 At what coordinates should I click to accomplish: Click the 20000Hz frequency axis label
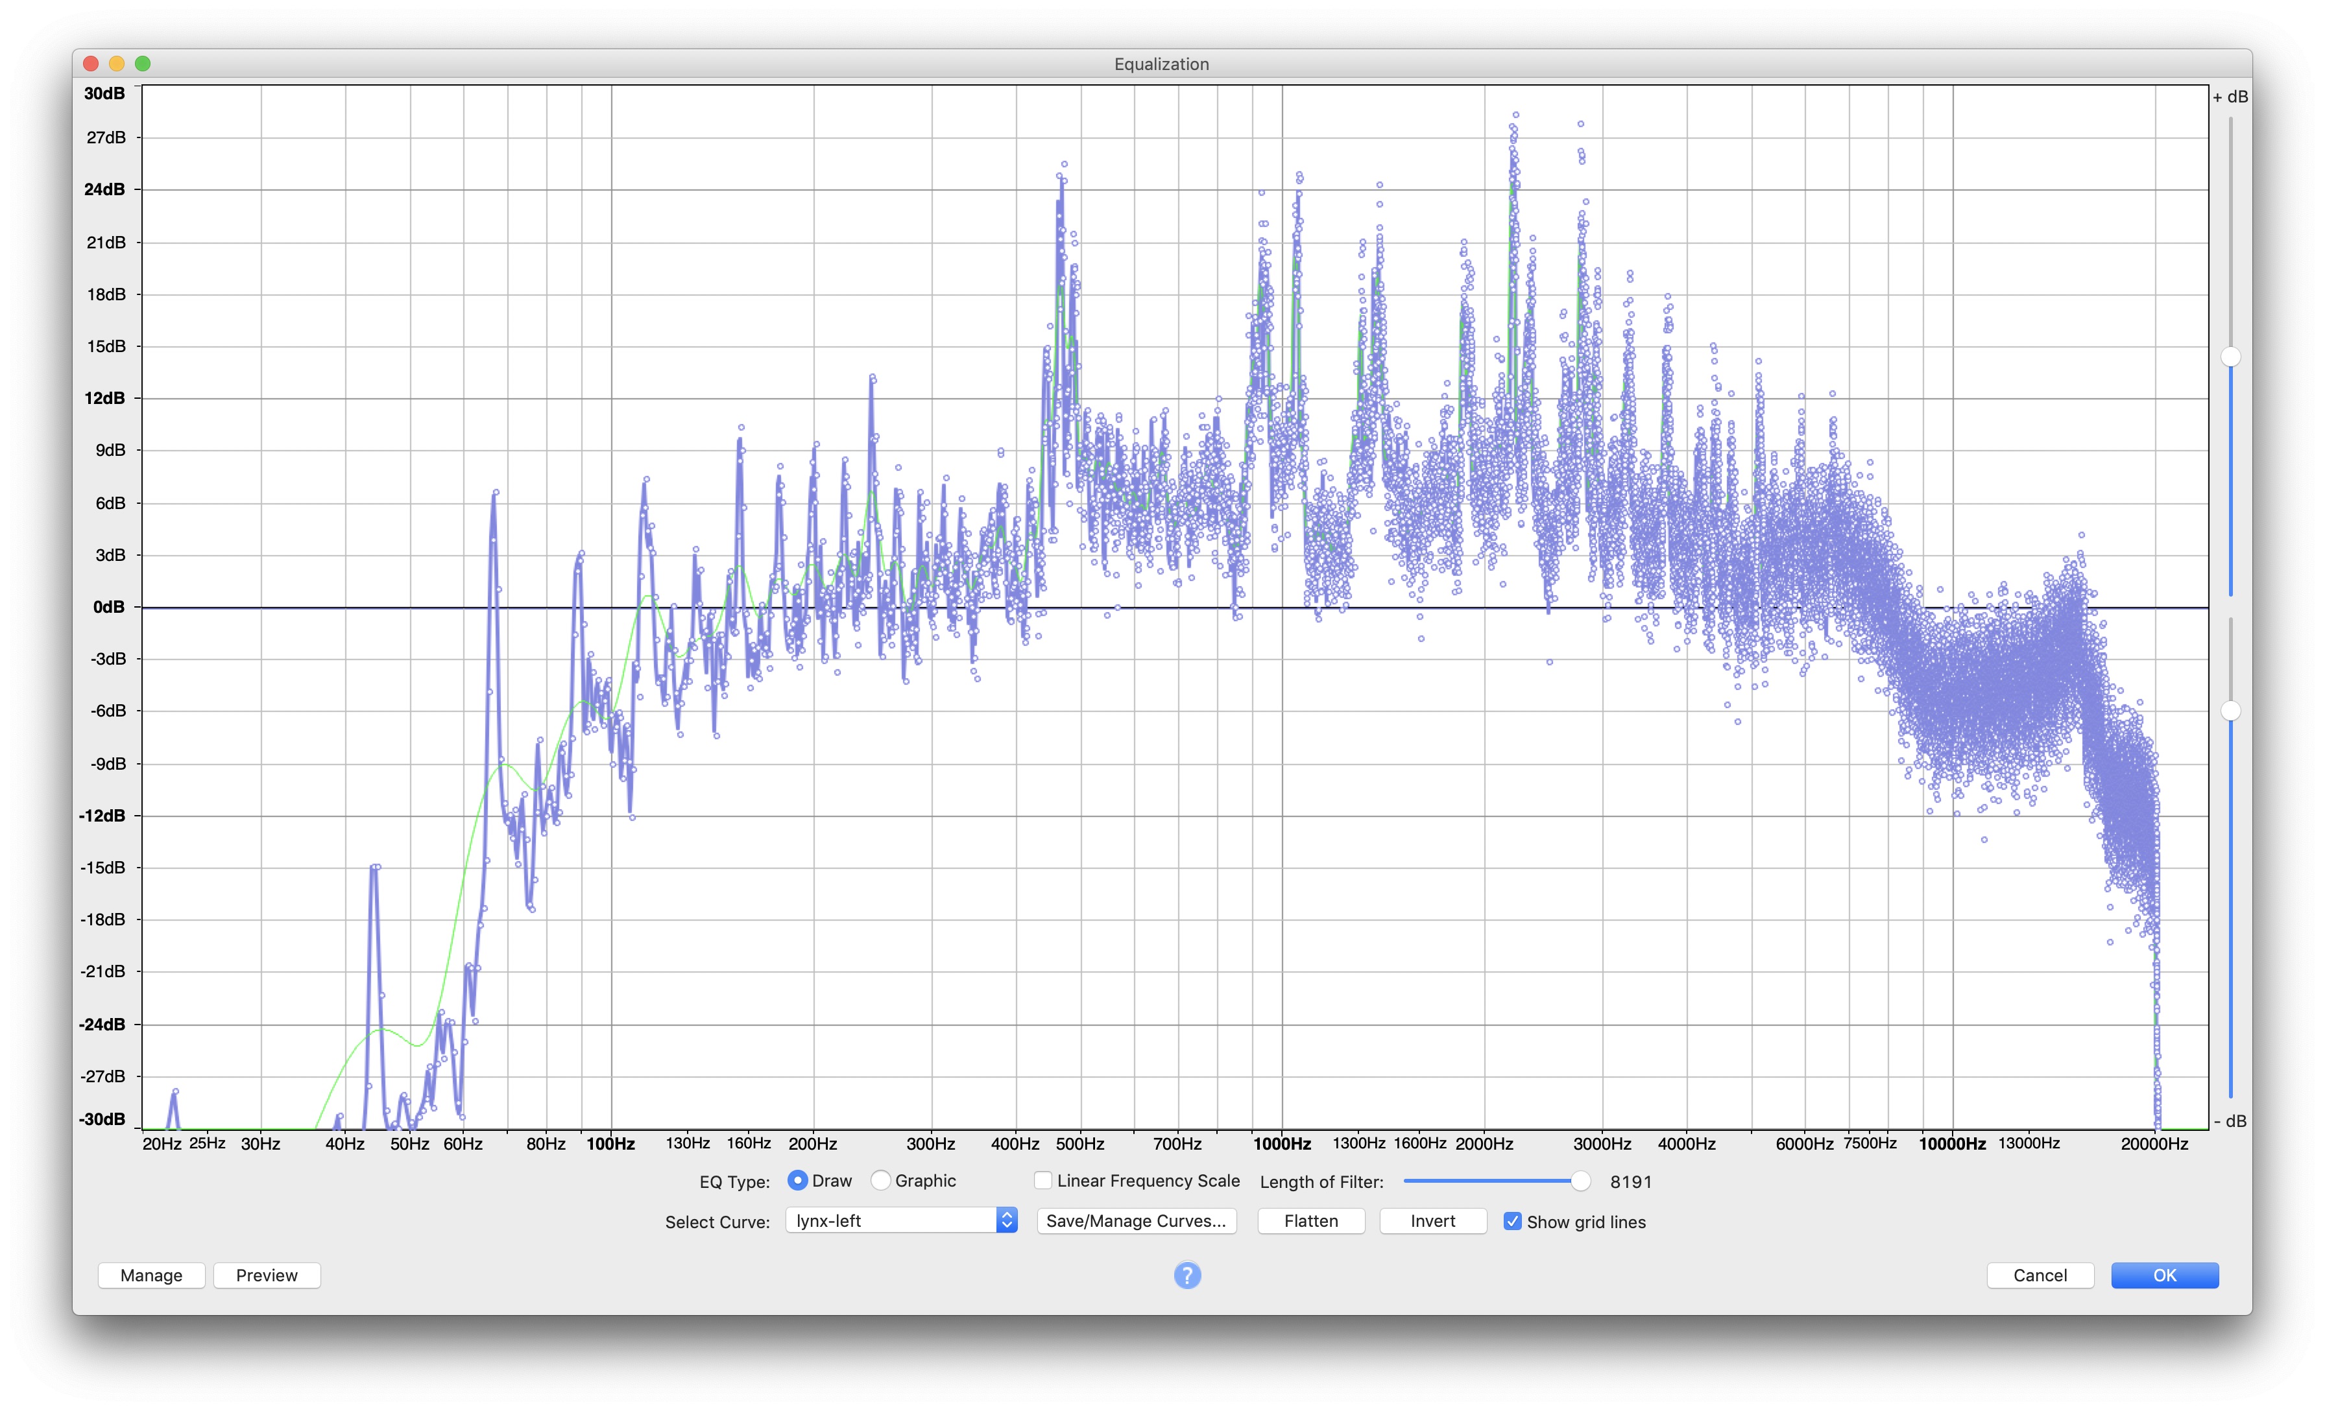[2154, 1144]
